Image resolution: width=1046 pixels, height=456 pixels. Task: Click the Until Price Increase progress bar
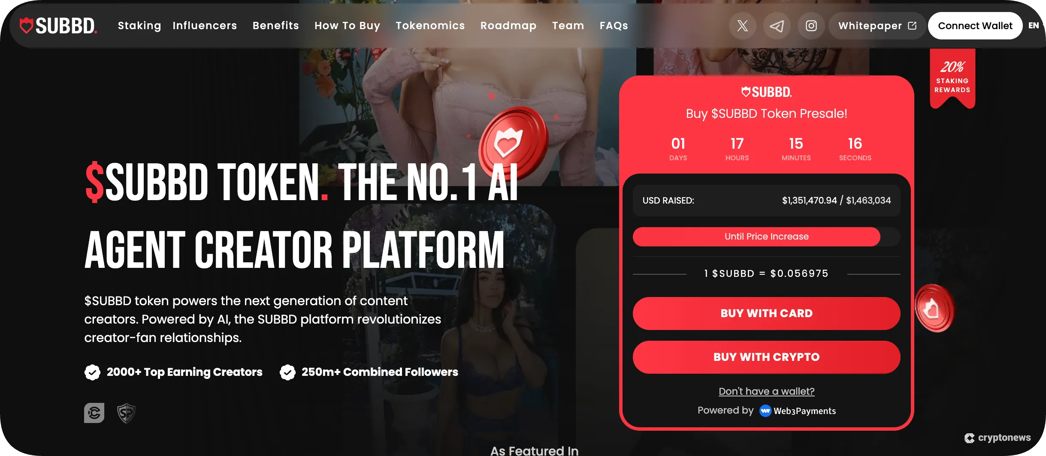tap(767, 237)
